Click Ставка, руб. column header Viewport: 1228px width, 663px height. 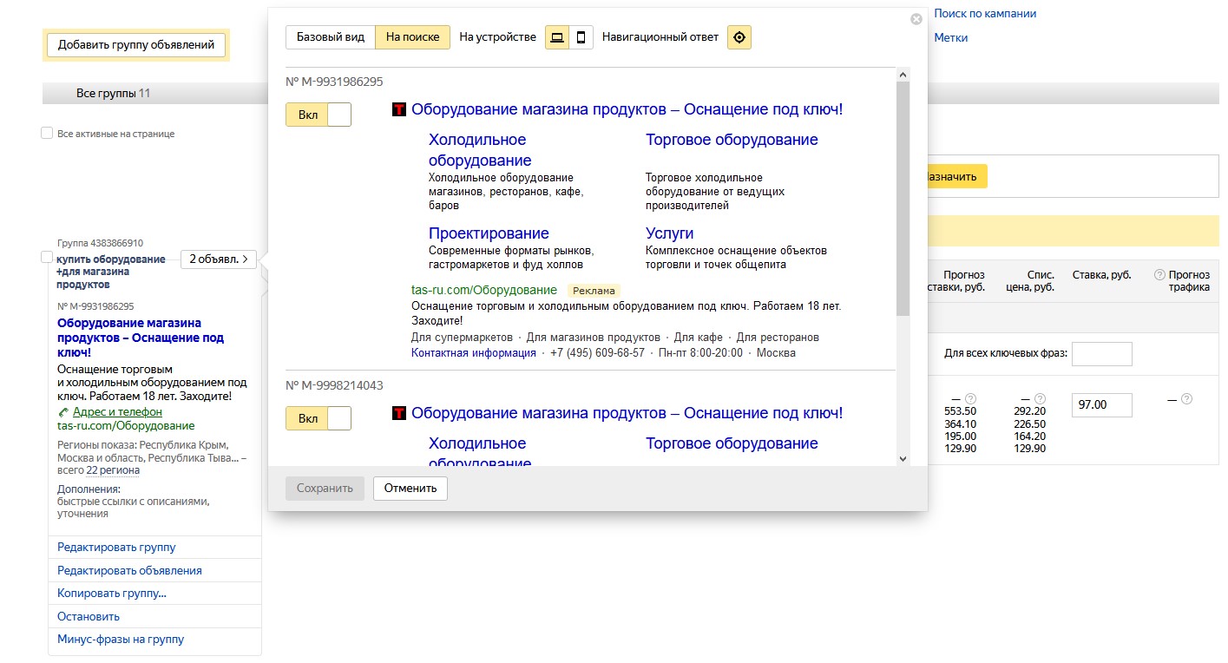(x=1102, y=275)
